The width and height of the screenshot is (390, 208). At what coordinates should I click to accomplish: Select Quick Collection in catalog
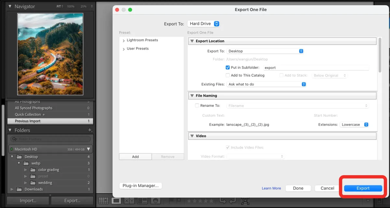pos(50,115)
